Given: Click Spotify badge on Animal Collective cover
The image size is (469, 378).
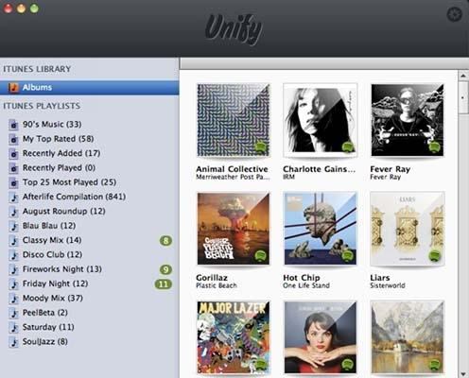Looking at the screenshot, I should pyautogui.click(x=260, y=146).
